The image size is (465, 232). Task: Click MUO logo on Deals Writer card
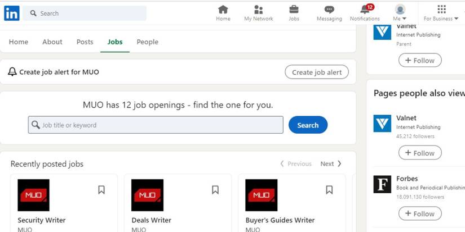[x=147, y=195]
